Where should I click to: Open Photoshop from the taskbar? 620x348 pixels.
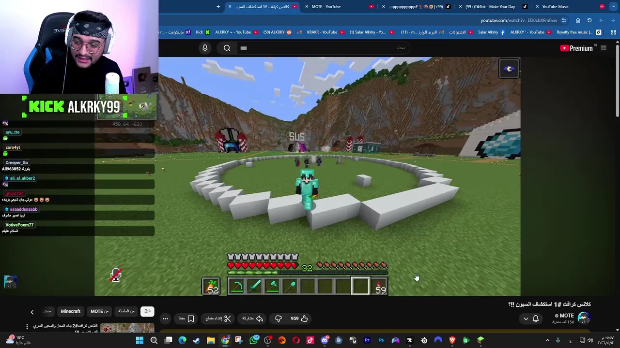(x=381, y=341)
